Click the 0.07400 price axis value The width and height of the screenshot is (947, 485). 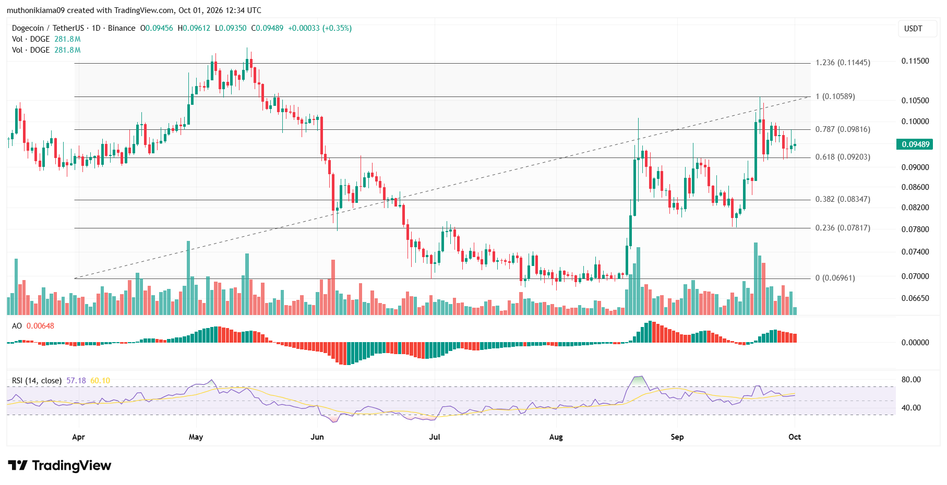(x=915, y=252)
